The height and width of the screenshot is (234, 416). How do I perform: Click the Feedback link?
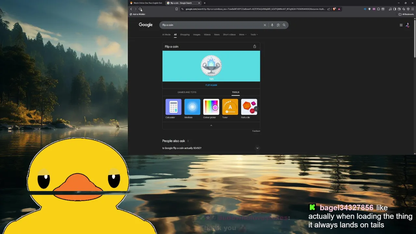pyautogui.click(x=256, y=131)
